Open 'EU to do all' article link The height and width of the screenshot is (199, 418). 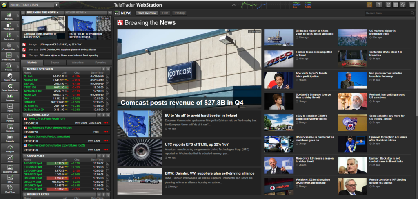(201, 116)
